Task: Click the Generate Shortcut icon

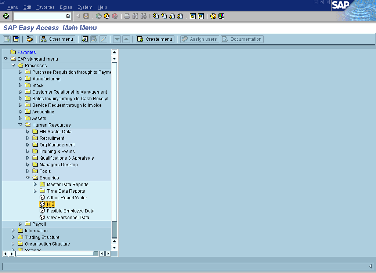Action: click(x=201, y=16)
